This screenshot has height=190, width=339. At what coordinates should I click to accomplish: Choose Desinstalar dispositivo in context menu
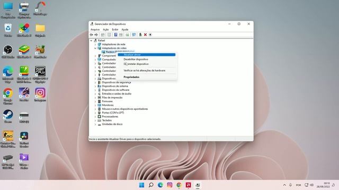[x=147, y=64]
